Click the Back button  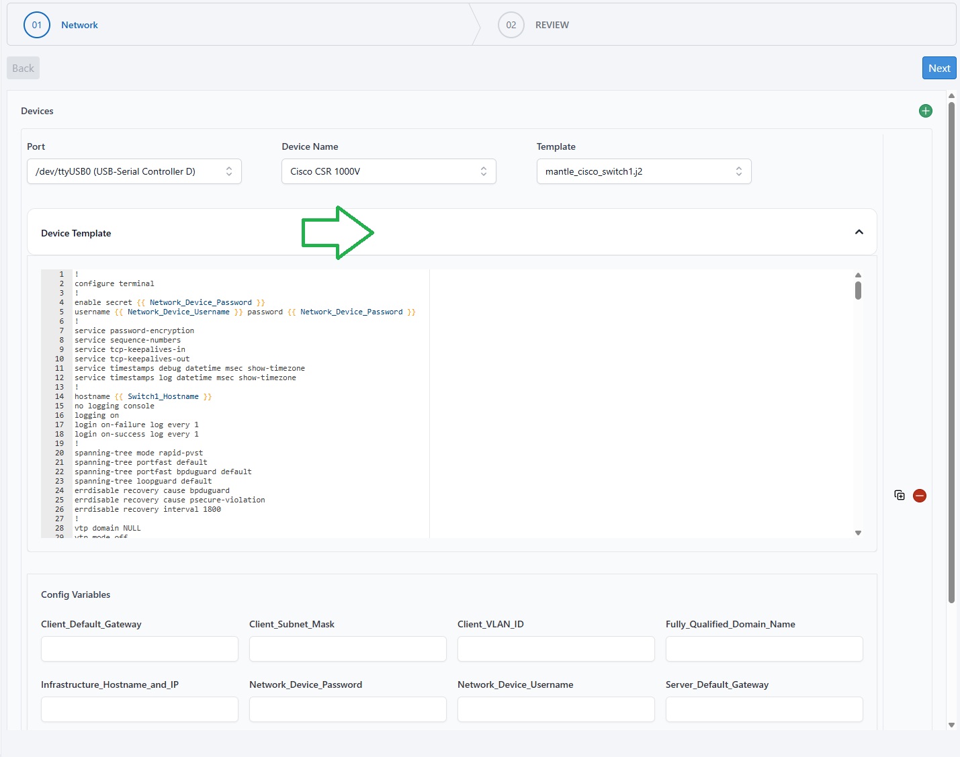(x=23, y=68)
